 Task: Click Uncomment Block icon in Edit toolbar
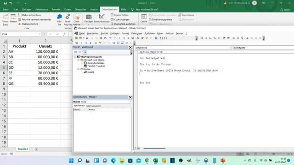tap(242, 38)
